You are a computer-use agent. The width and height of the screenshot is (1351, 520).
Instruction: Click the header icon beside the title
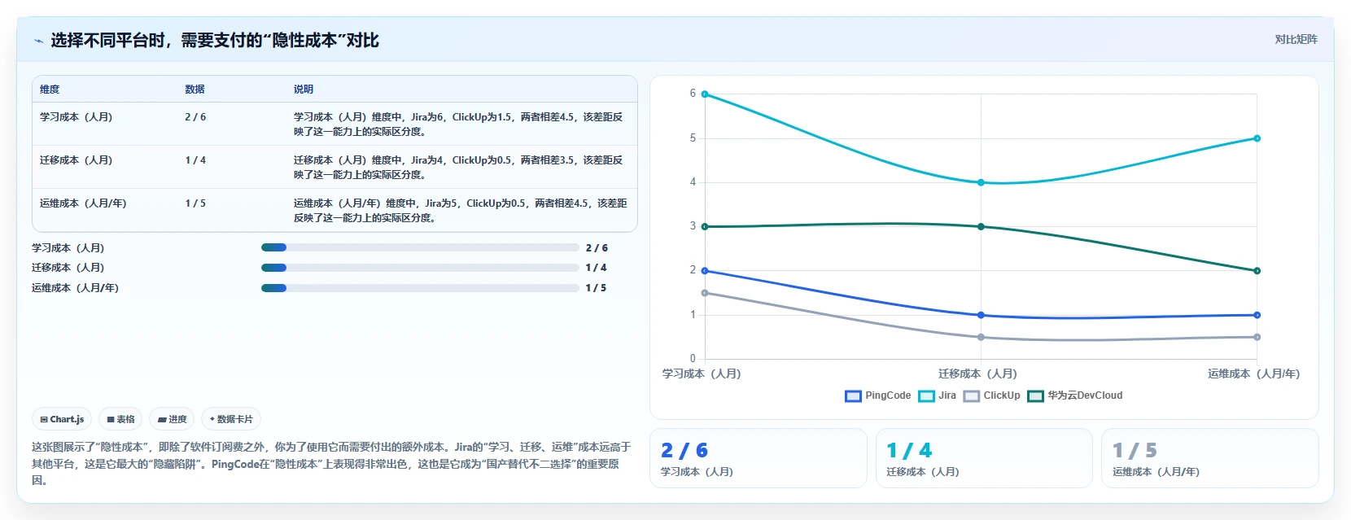pos(38,41)
